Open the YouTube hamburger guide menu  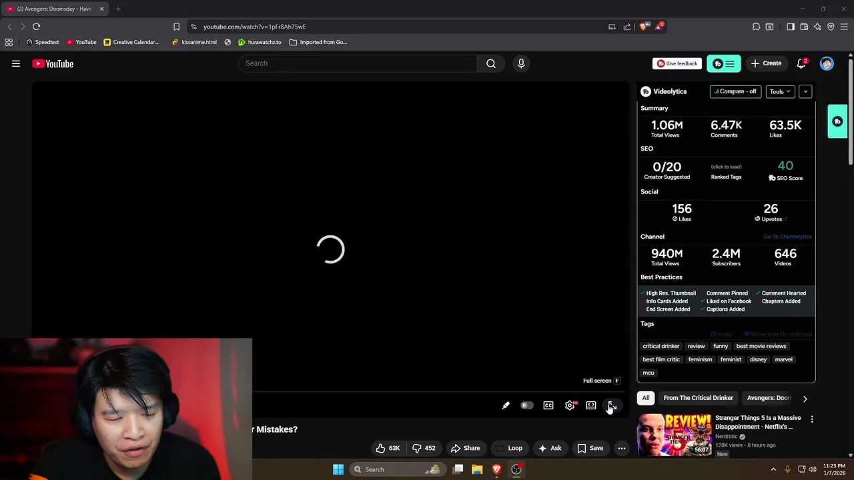tap(16, 63)
